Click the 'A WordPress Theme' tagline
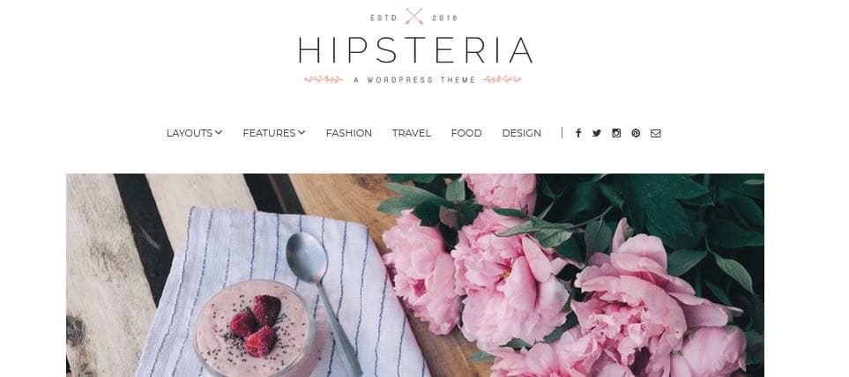Viewport: 849px width, 377px height. (414, 79)
